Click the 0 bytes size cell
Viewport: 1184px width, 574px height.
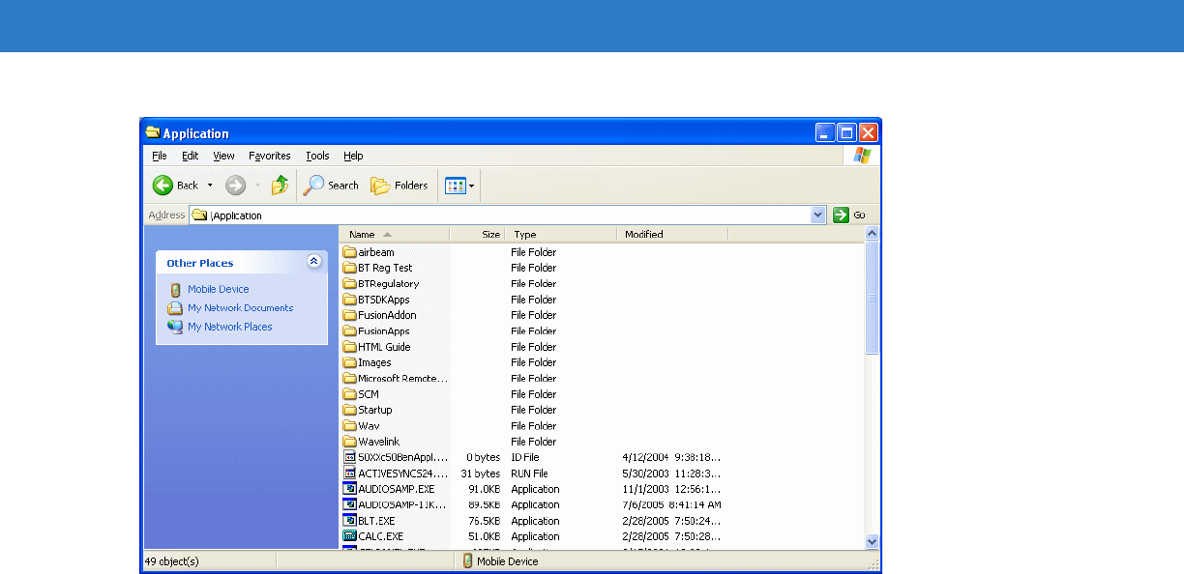tap(483, 457)
